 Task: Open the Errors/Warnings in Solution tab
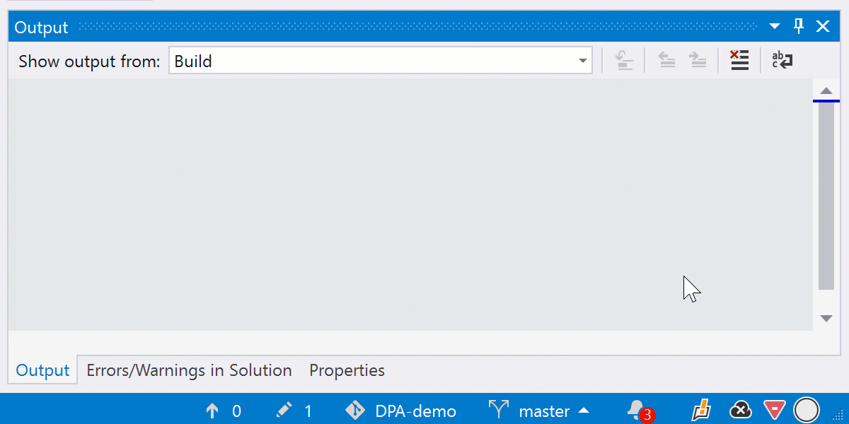coord(189,370)
